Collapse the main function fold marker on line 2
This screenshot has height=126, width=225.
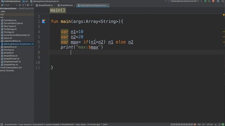[49, 22]
